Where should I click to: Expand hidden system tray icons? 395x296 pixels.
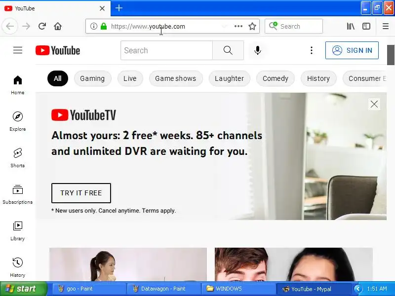[x=357, y=289]
